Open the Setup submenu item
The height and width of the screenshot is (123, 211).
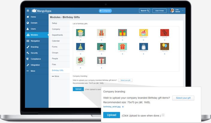point(60,23)
